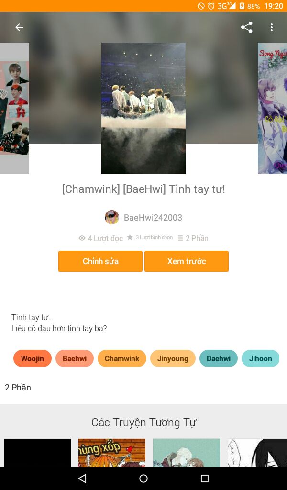Click the Chỉnh sửa button
Image resolution: width=287 pixels, height=490 pixels.
pyautogui.click(x=100, y=261)
